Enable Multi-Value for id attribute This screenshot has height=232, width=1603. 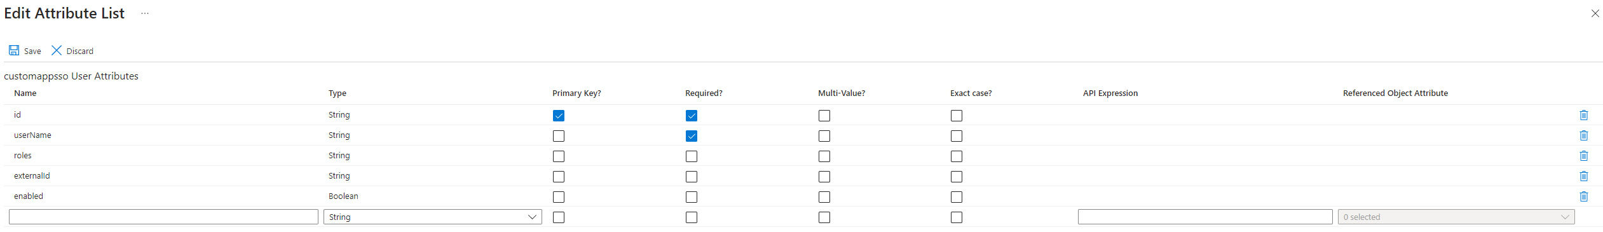tap(824, 116)
